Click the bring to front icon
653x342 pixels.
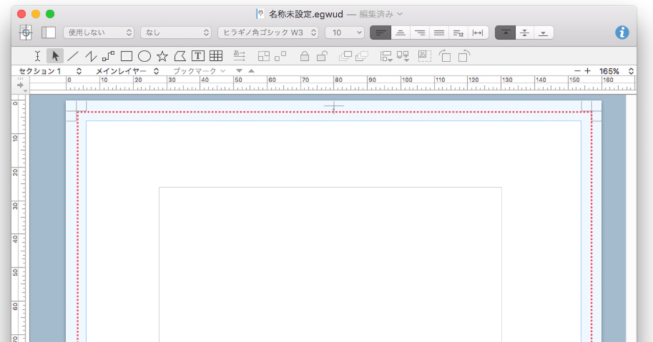pyautogui.click(x=345, y=56)
